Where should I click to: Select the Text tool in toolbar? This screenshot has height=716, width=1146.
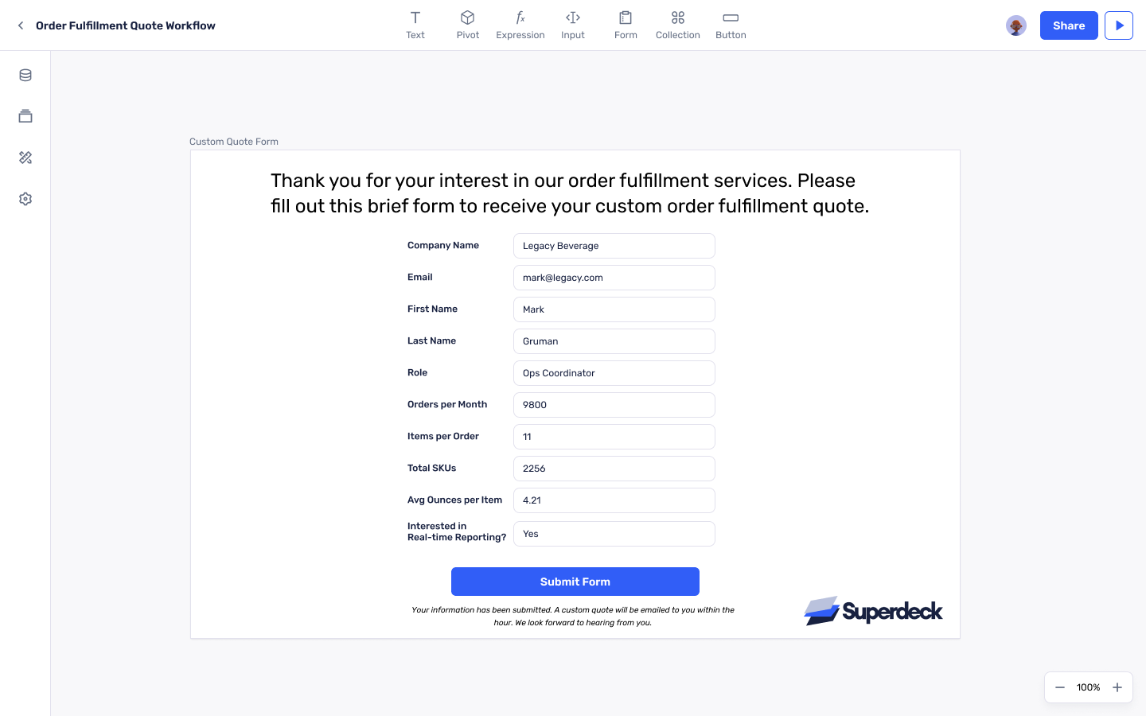(x=415, y=25)
